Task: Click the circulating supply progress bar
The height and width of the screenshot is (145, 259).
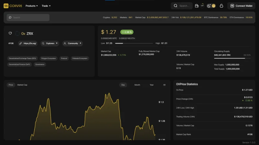Action: click(x=232, y=58)
